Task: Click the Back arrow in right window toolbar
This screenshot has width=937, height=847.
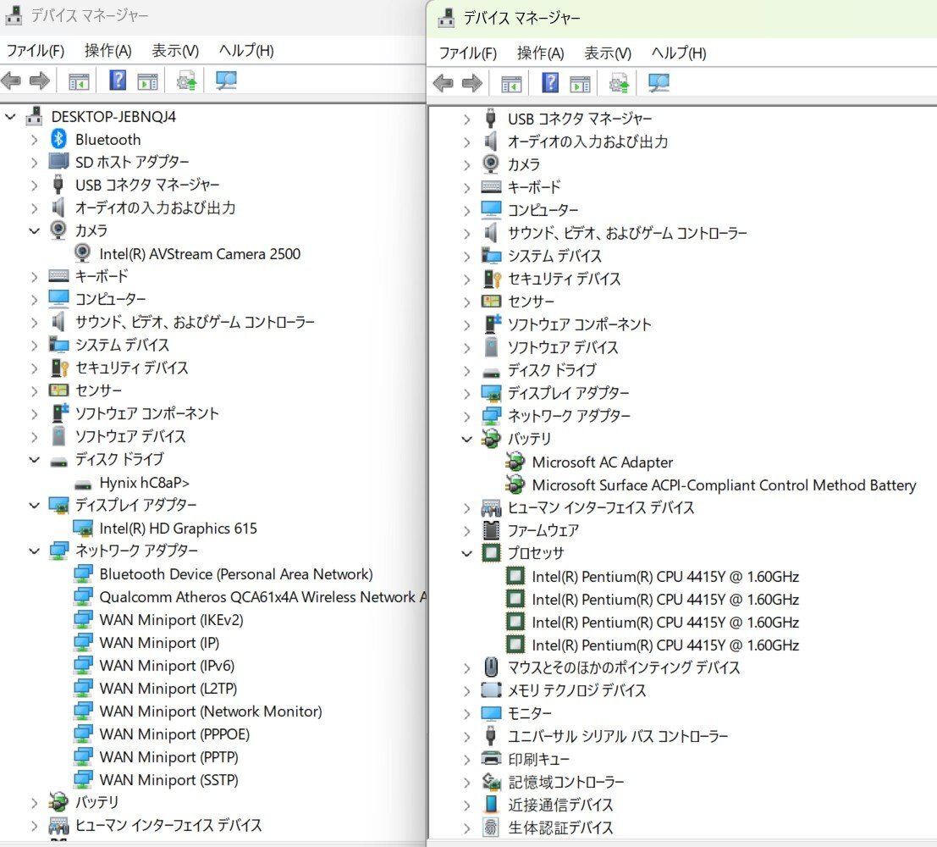Action: (444, 82)
